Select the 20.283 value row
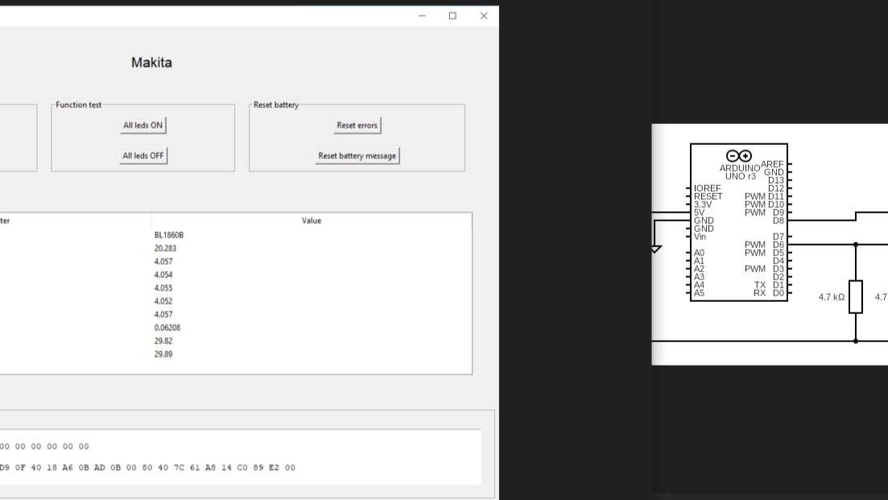Viewport: 888px width, 500px height. (x=235, y=248)
